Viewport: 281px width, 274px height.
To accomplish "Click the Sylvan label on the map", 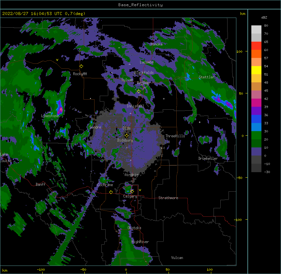I will tap(127, 80).
